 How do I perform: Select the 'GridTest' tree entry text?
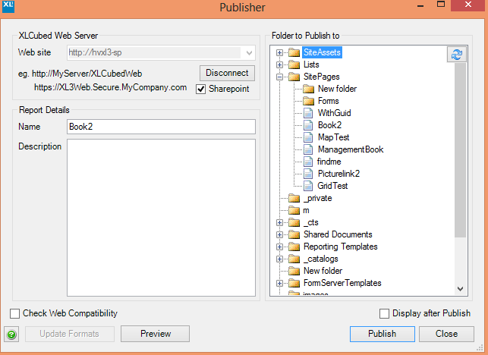coord(332,186)
